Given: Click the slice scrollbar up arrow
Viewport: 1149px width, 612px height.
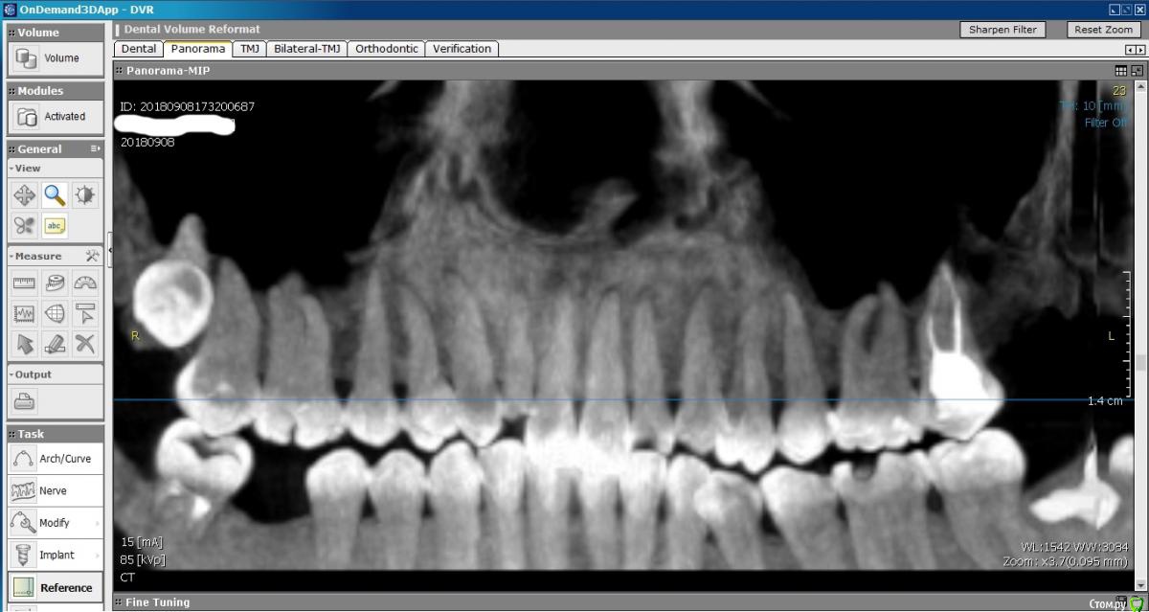Looking at the screenshot, I should click(1139, 87).
